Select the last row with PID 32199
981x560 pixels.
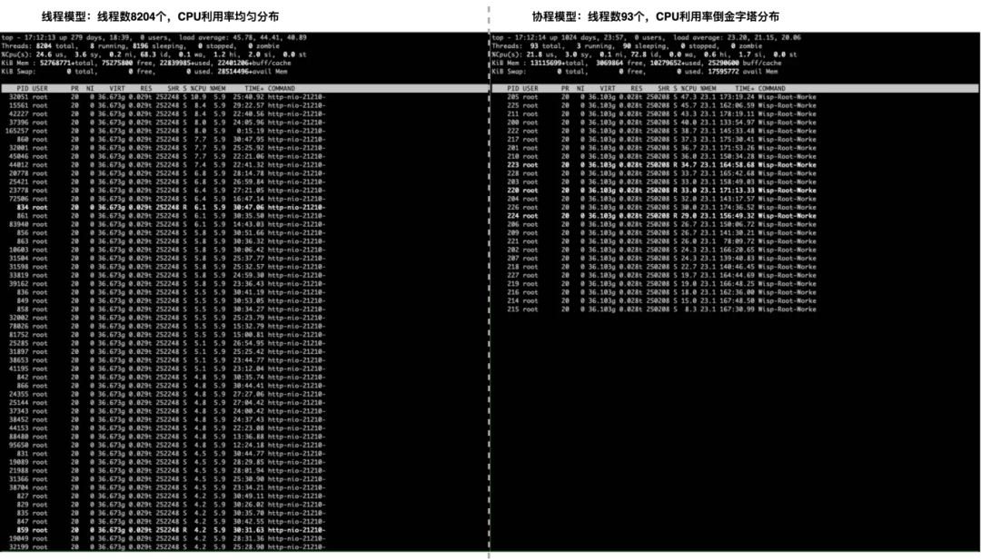(168, 547)
